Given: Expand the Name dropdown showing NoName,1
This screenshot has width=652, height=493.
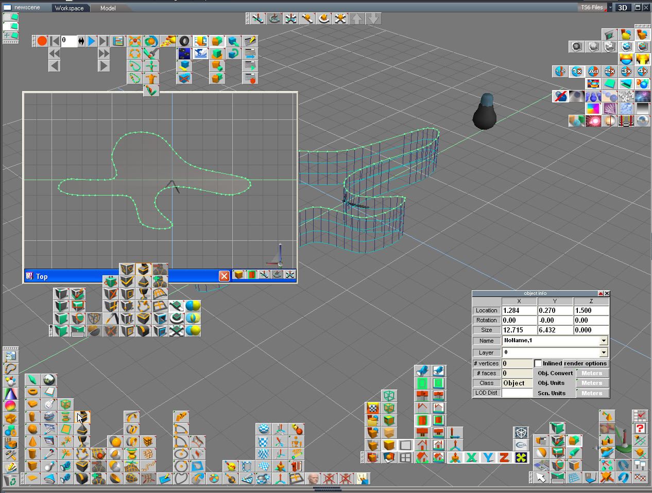Looking at the screenshot, I should (604, 341).
